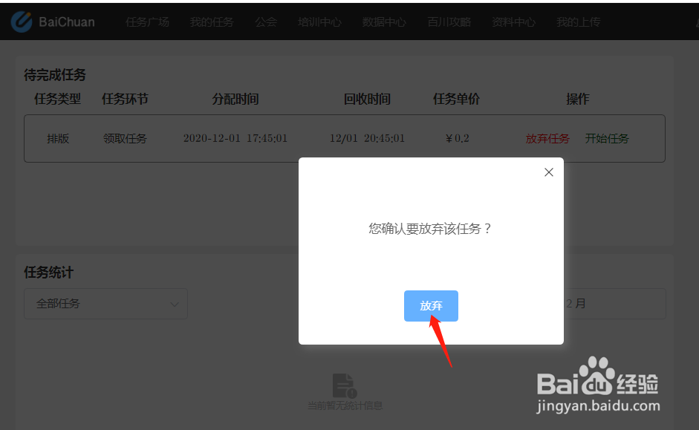Image resolution: width=699 pixels, height=430 pixels.
Task: Click the 分配时间 column header
Action: tap(235, 99)
